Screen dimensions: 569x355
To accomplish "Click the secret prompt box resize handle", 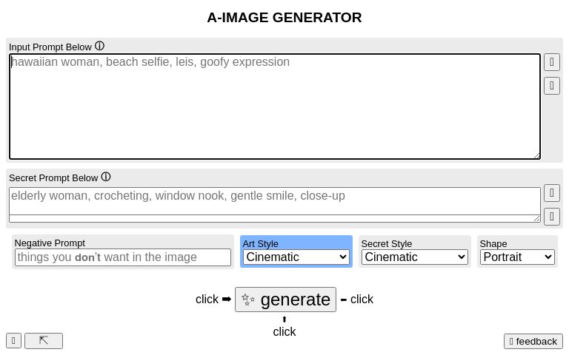I will click(x=537, y=218).
